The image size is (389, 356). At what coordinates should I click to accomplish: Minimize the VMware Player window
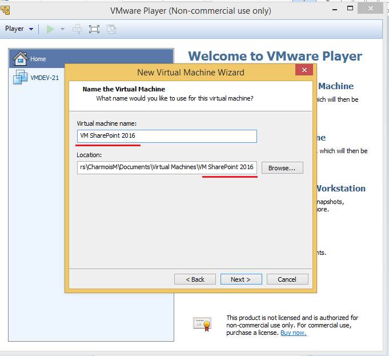coord(335,9)
